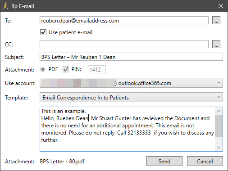Click inside the message body text area
Screen dimensions: 228x171
point(128,129)
